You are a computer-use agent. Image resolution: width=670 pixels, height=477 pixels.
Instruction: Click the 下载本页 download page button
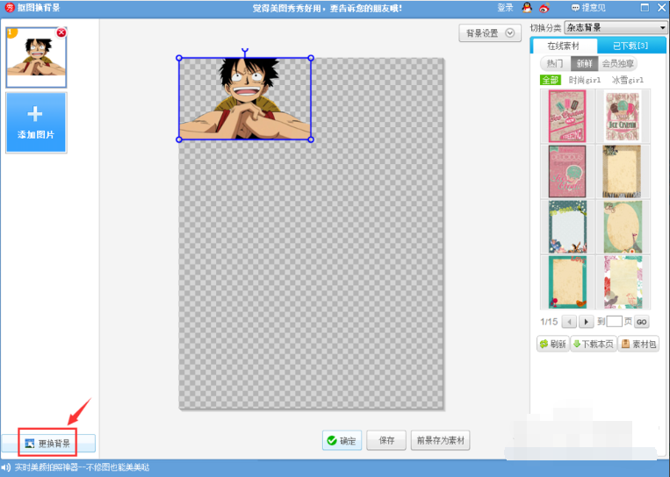point(594,344)
